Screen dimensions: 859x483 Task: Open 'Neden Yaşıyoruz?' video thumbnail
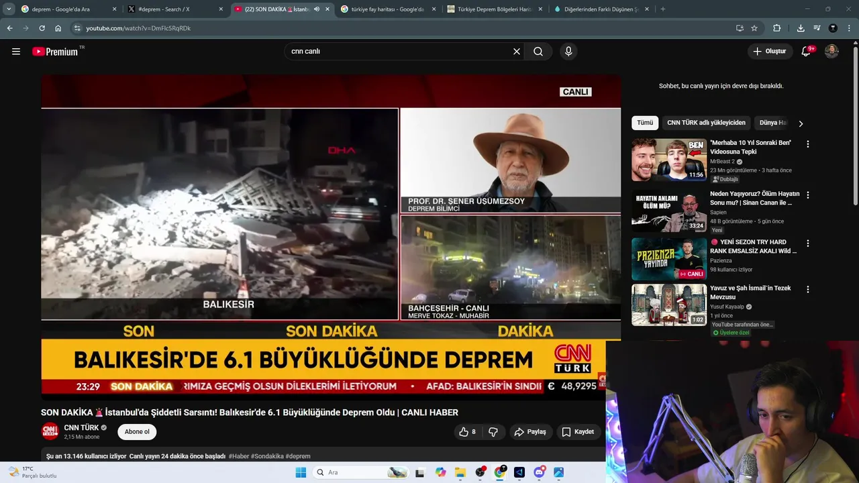coord(669,211)
